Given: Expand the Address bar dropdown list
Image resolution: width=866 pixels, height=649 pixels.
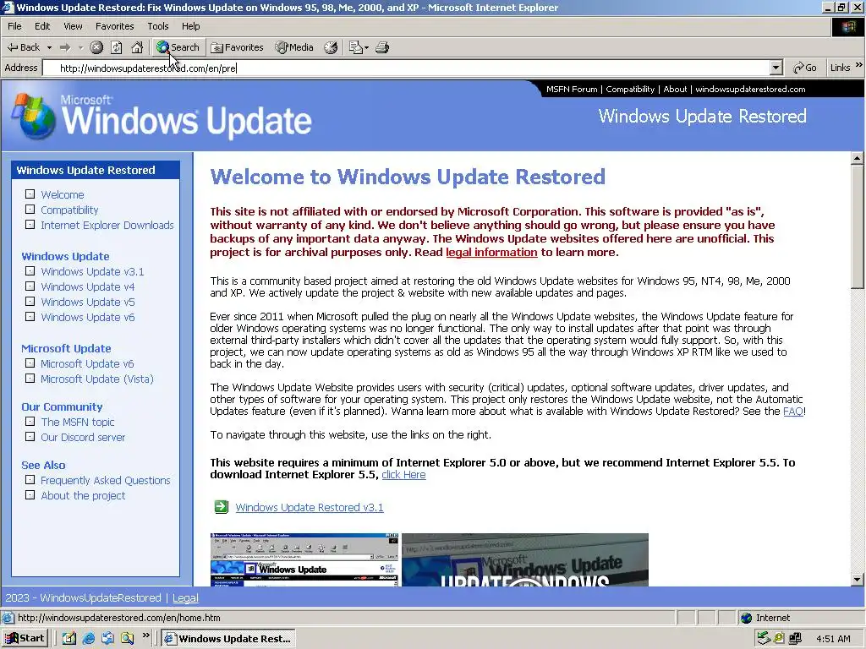Looking at the screenshot, I should [x=776, y=68].
